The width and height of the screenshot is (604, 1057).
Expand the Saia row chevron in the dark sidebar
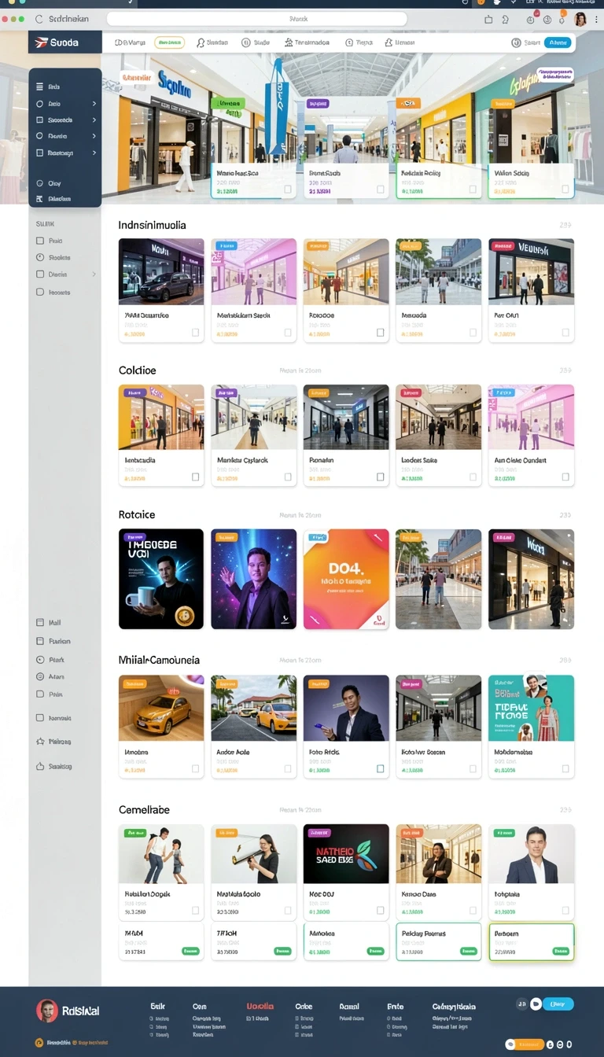tap(94, 104)
